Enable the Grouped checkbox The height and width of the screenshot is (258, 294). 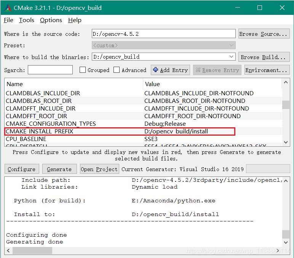click(x=83, y=70)
